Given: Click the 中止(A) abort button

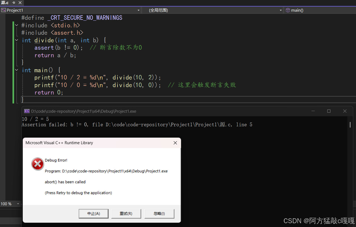Looking at the screenshot, I should pyautogui.click(x=94, y=214).
